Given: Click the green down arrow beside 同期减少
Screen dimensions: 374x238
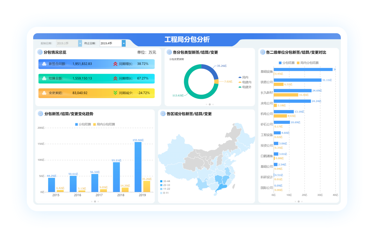Looking at the screenshot, I should point(115,93).
